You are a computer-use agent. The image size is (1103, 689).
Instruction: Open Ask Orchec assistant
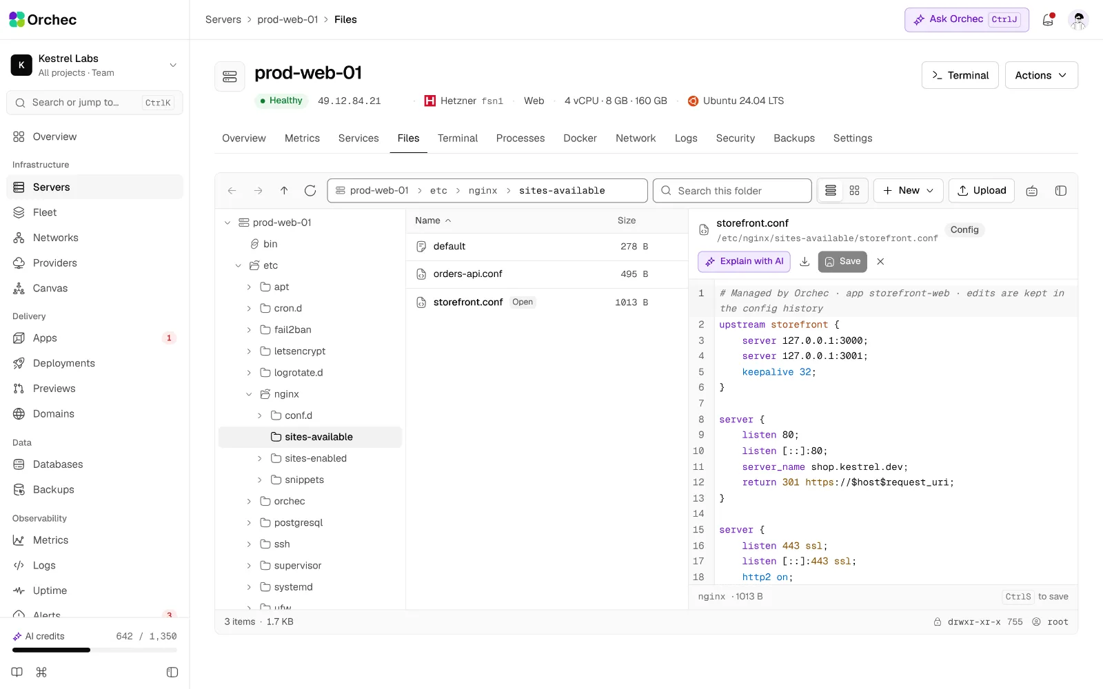coord(967,19)
